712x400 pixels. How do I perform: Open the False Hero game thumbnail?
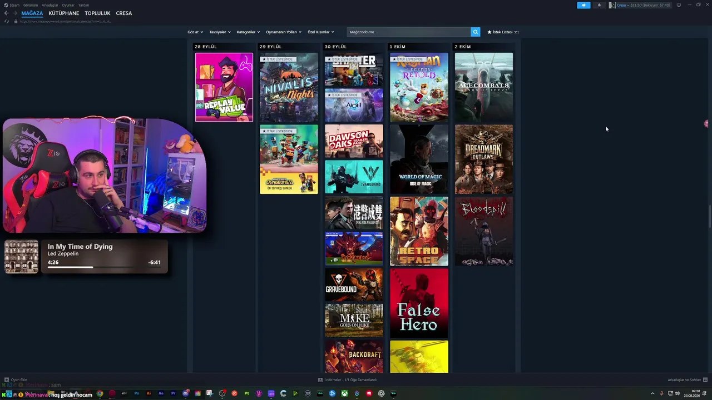[x=419, y=303]
